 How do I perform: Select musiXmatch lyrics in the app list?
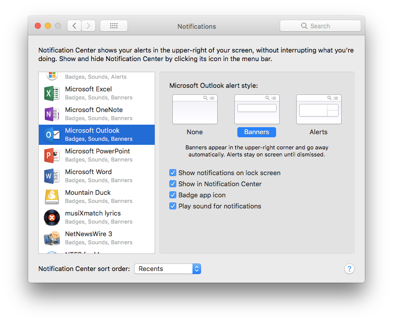[97, 218]
